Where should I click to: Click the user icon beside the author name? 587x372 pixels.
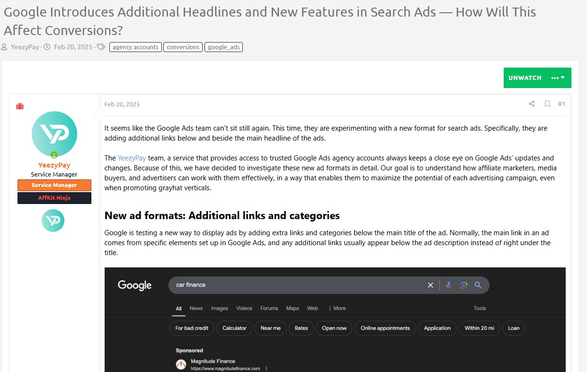click(4, 47)
